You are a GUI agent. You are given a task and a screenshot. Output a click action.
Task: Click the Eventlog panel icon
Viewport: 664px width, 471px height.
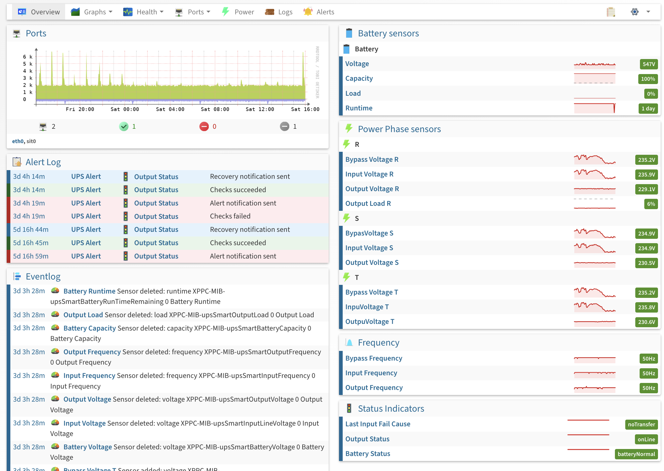tap(17, 277)
